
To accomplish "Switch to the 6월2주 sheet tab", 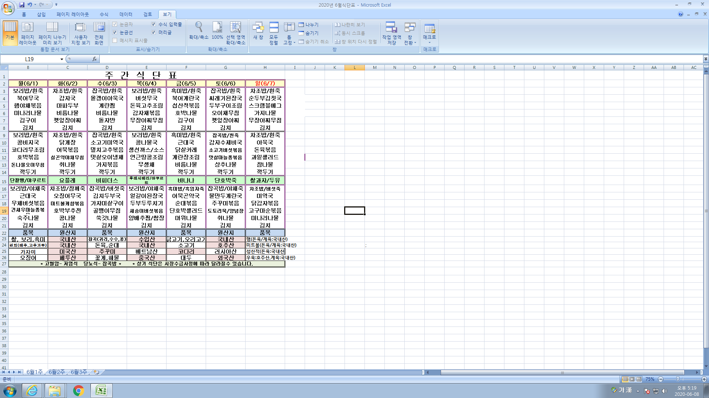I will point(56,372).
